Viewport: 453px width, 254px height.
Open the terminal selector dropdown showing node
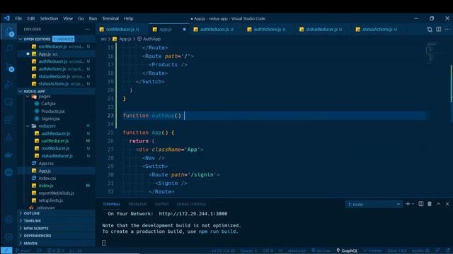coord(374,204)
